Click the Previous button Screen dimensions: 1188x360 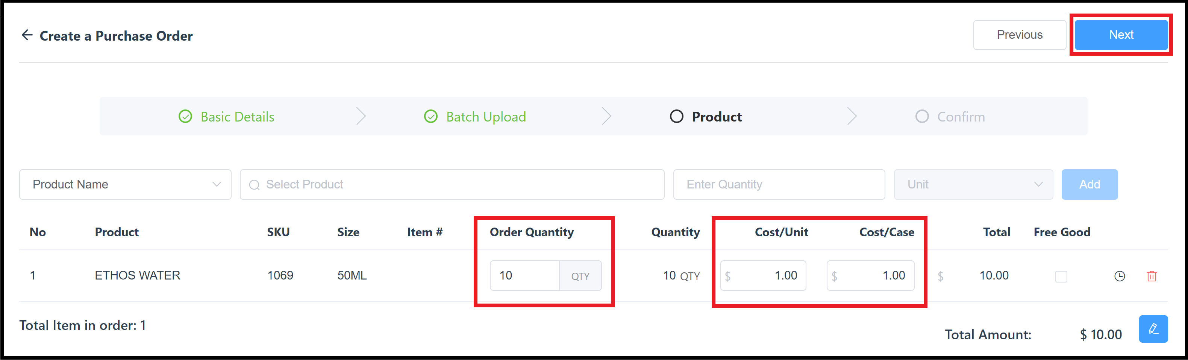point(1020,35)
